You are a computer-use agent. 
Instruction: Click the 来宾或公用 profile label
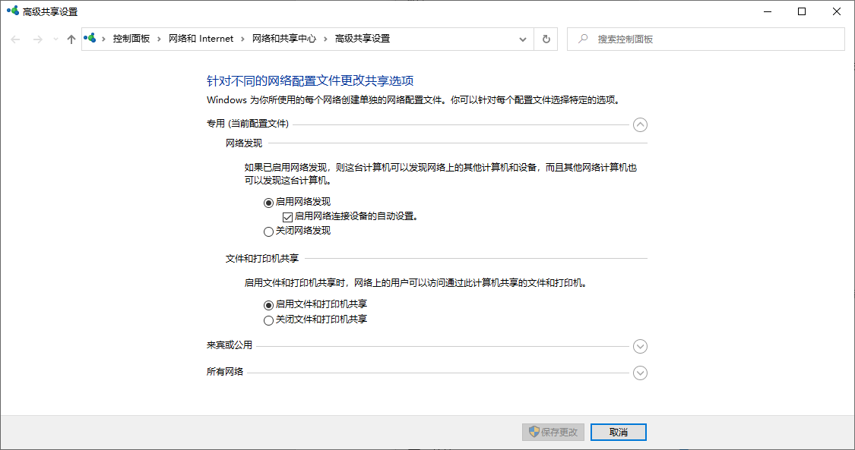tap(229, 345)
